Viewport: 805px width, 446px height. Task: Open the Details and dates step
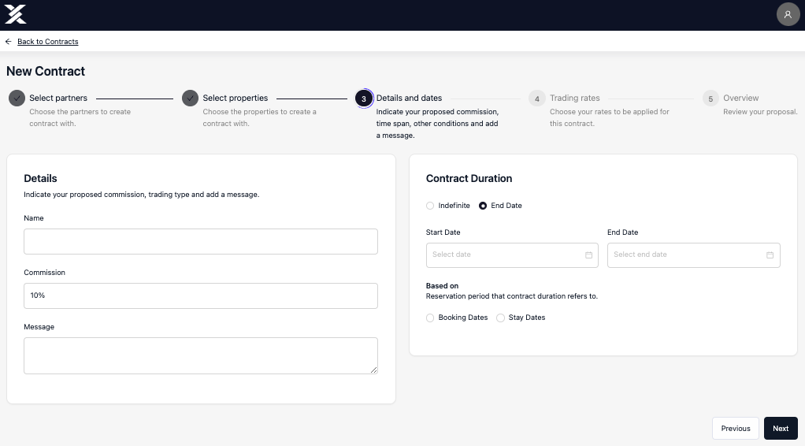tap(409, 98)
